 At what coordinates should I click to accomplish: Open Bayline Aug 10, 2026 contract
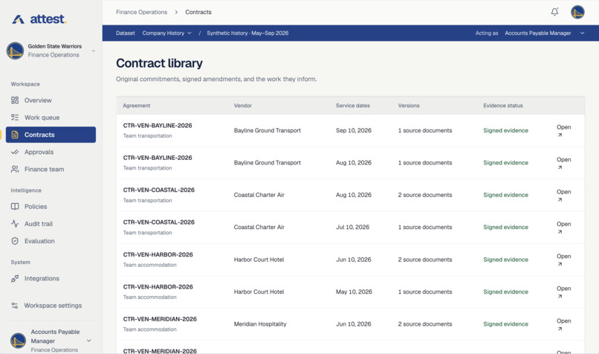564,163
